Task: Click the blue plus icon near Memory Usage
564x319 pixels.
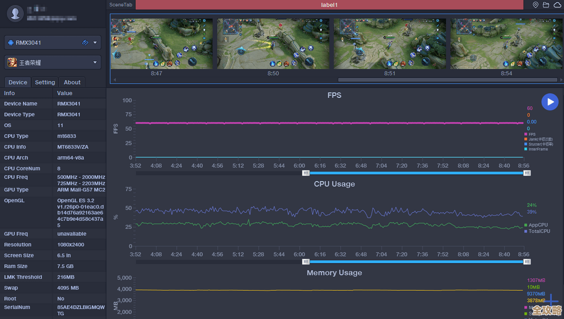Action: coord(552,300)
